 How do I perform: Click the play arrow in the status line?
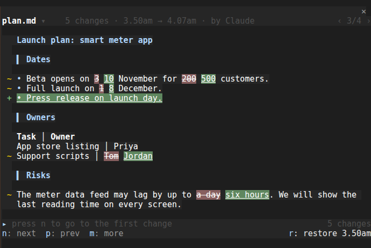tap(4, 224)
